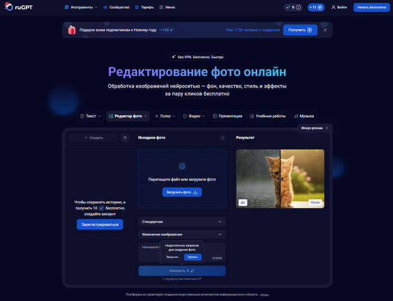
Task: Enable Фокус-режим toggle
Action: point(314,128)
